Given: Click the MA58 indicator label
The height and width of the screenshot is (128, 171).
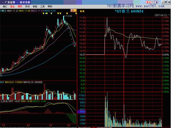Looking at the screenshot, I should pyautogui.click(x=50, y=11).
